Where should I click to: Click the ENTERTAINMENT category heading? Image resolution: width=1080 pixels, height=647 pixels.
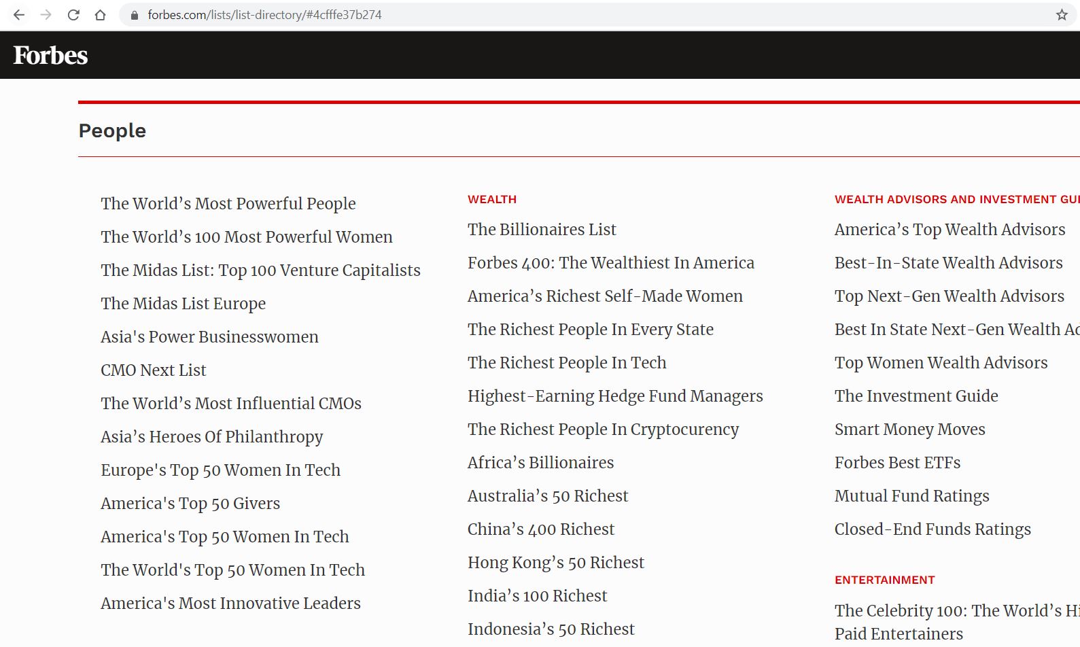(885, 580)
